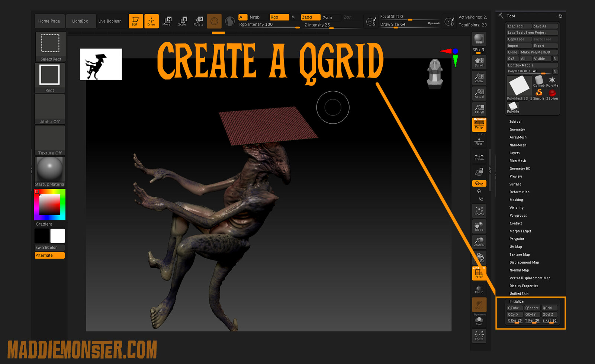Collapse the Initialize section
Viewport: 595px width, 364px height.
[517, 301]
